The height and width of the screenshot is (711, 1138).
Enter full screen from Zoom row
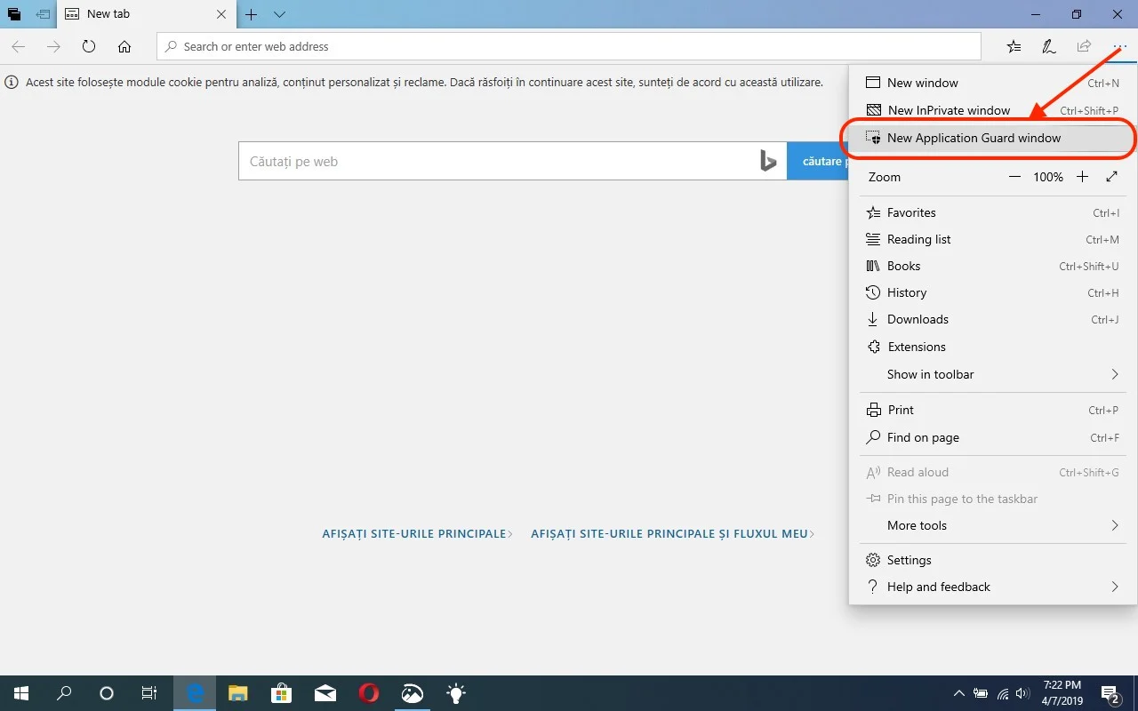point(1112,177)
